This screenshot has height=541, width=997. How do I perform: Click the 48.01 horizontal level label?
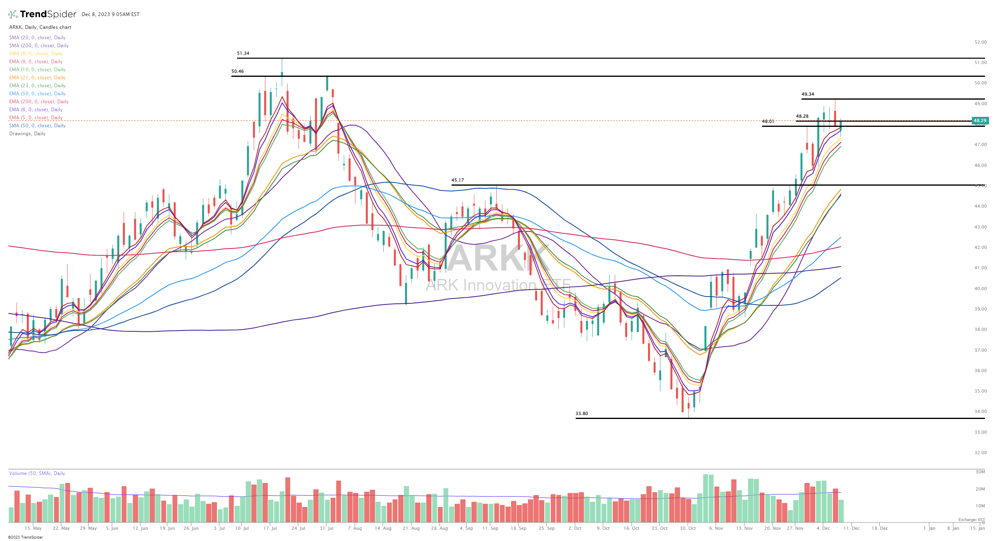coord(768,121)
